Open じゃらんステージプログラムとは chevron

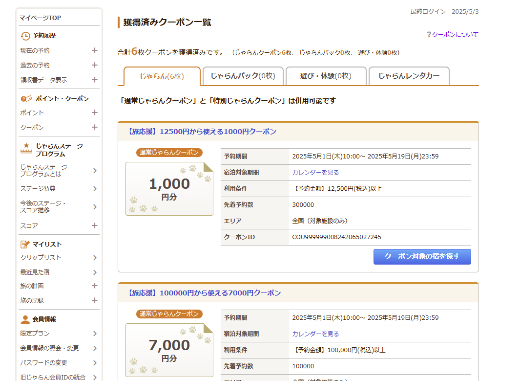click(95, 171)
